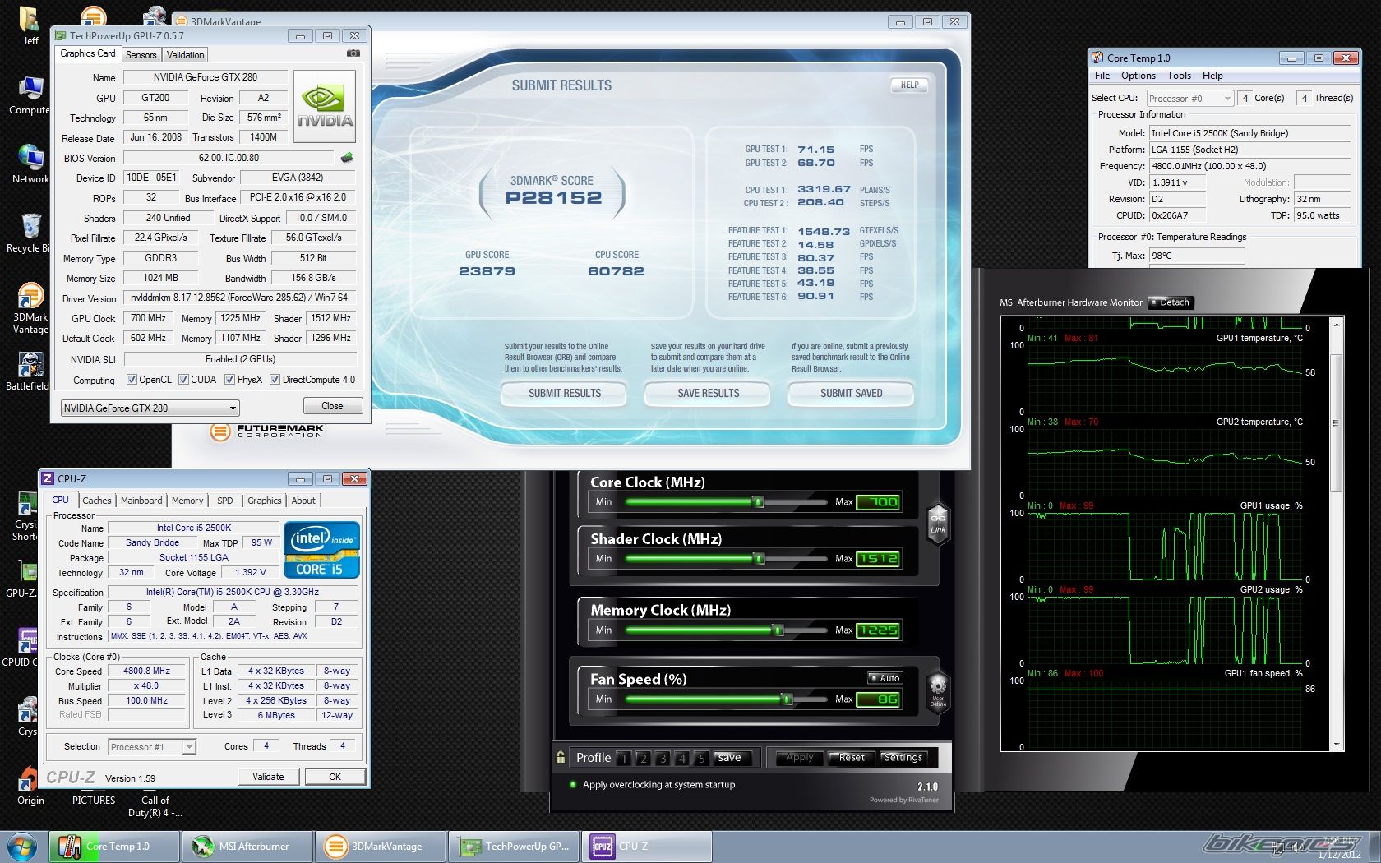Click the profile lock padlock icon

tap(561, 757)
